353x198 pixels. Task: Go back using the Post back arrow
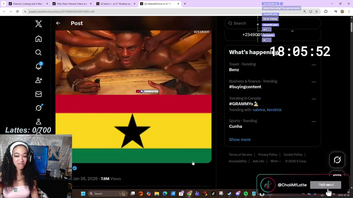[58, 23]
